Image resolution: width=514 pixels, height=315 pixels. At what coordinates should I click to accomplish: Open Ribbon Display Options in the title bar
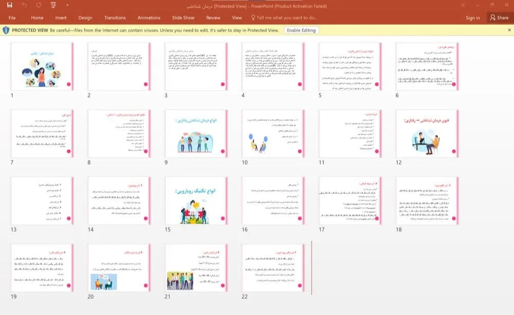[463, 5]
